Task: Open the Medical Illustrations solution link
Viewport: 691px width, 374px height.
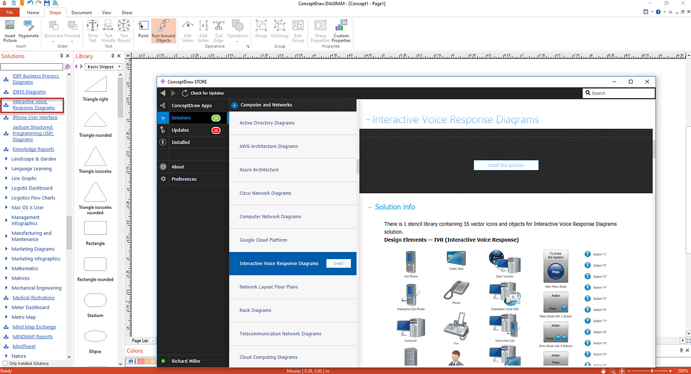Action: click(x=33, y=298)
